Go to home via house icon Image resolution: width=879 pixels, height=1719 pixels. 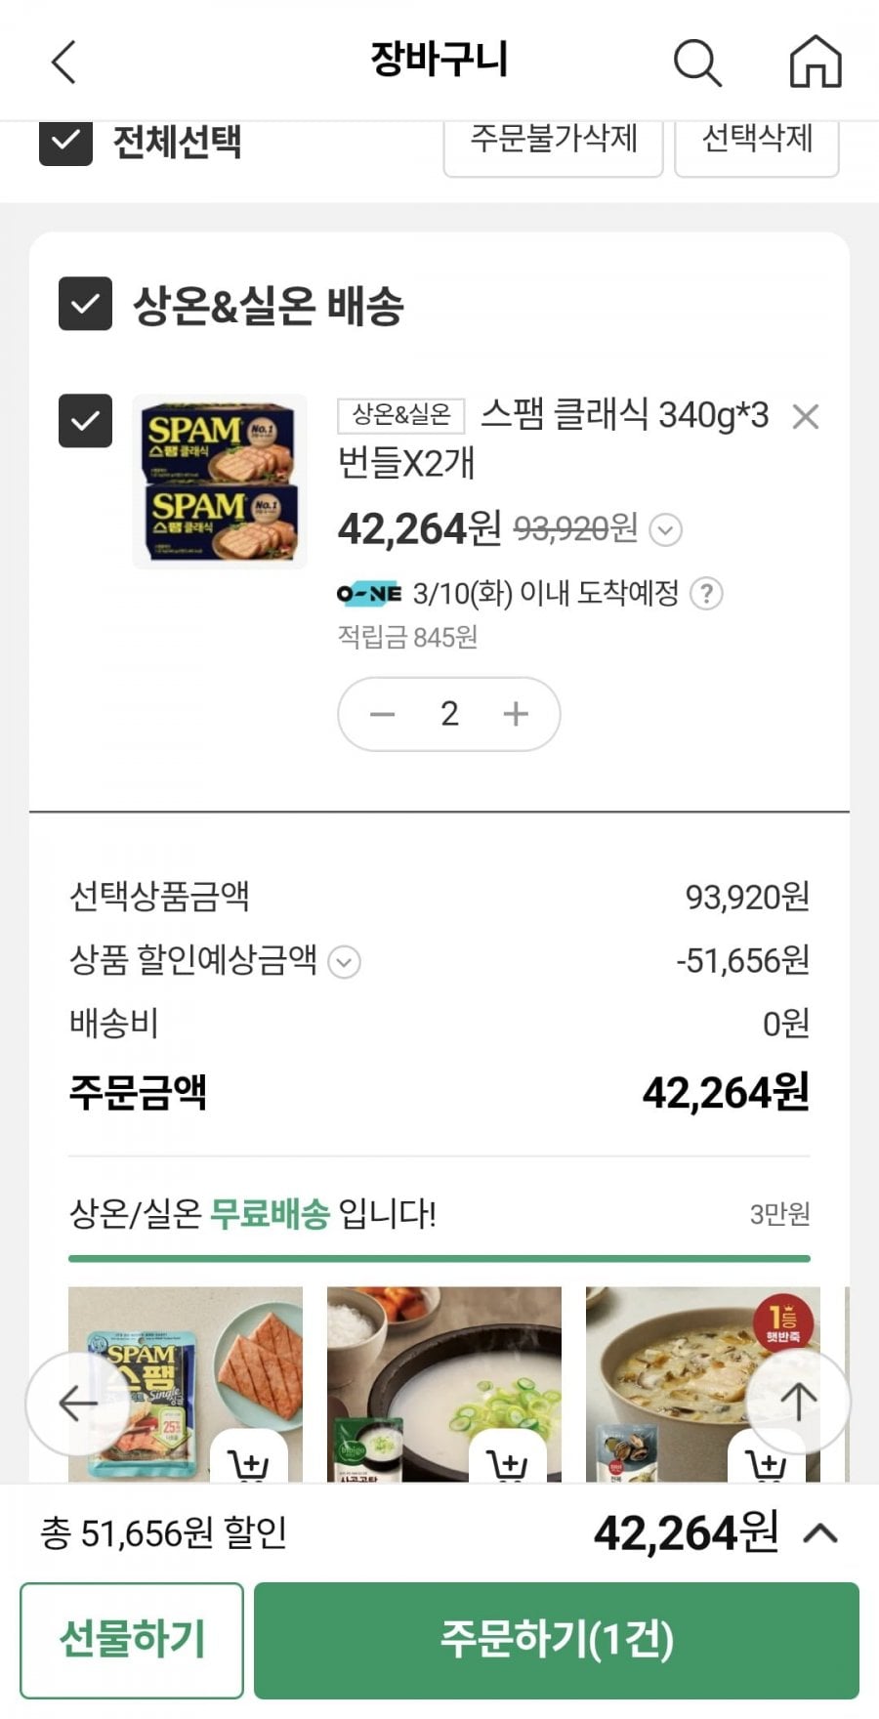(x=815, y=63)
